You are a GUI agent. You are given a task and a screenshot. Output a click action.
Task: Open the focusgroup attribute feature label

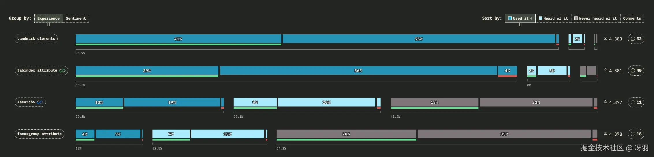coord(39,134)
